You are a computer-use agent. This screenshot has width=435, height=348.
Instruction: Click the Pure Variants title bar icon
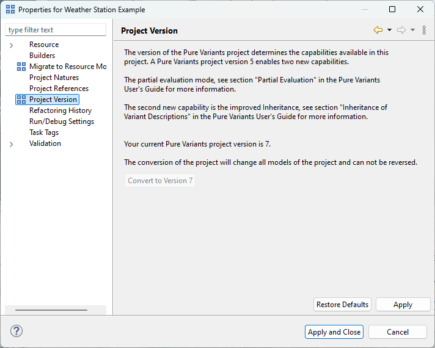click(10, 10)
